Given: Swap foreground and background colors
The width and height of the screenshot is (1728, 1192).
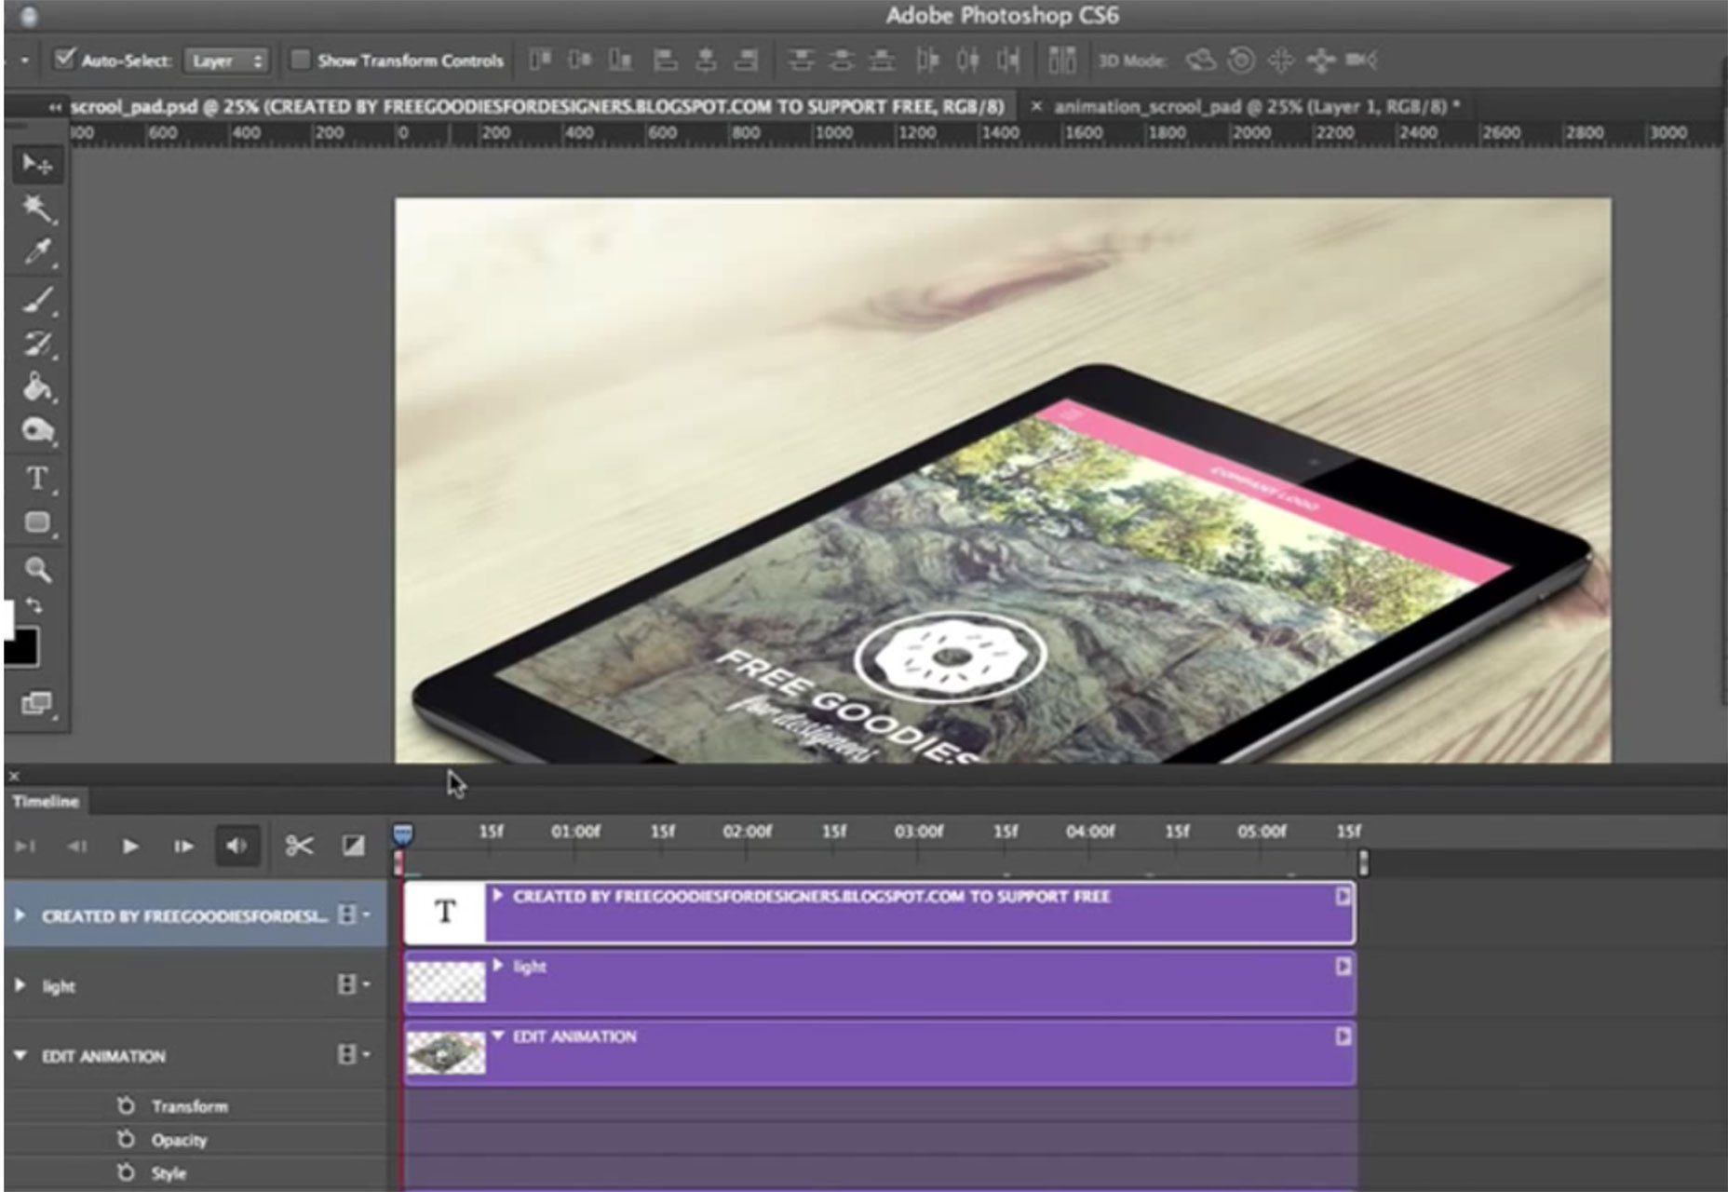Looking at the screenshot, I should click(34, 605).
